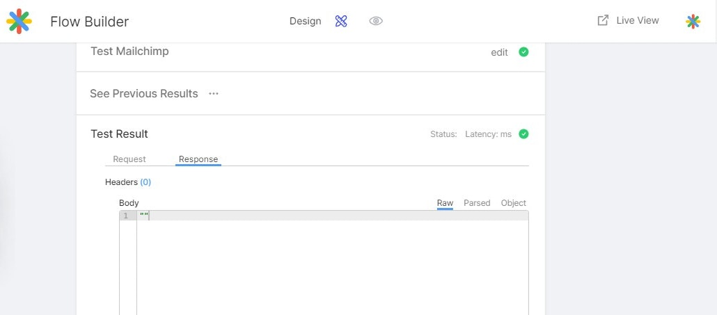The height and width of the screenshot is (315, 717).
Task: Expand the Headers (0) section
Action: [x=128, y=182]
